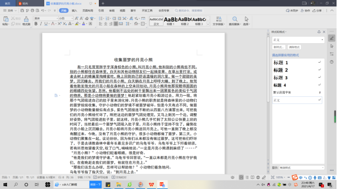Click the Undo arrow icon
This screenshot has height=189, width=337.
pyautogui.click(x=43, y=10)
